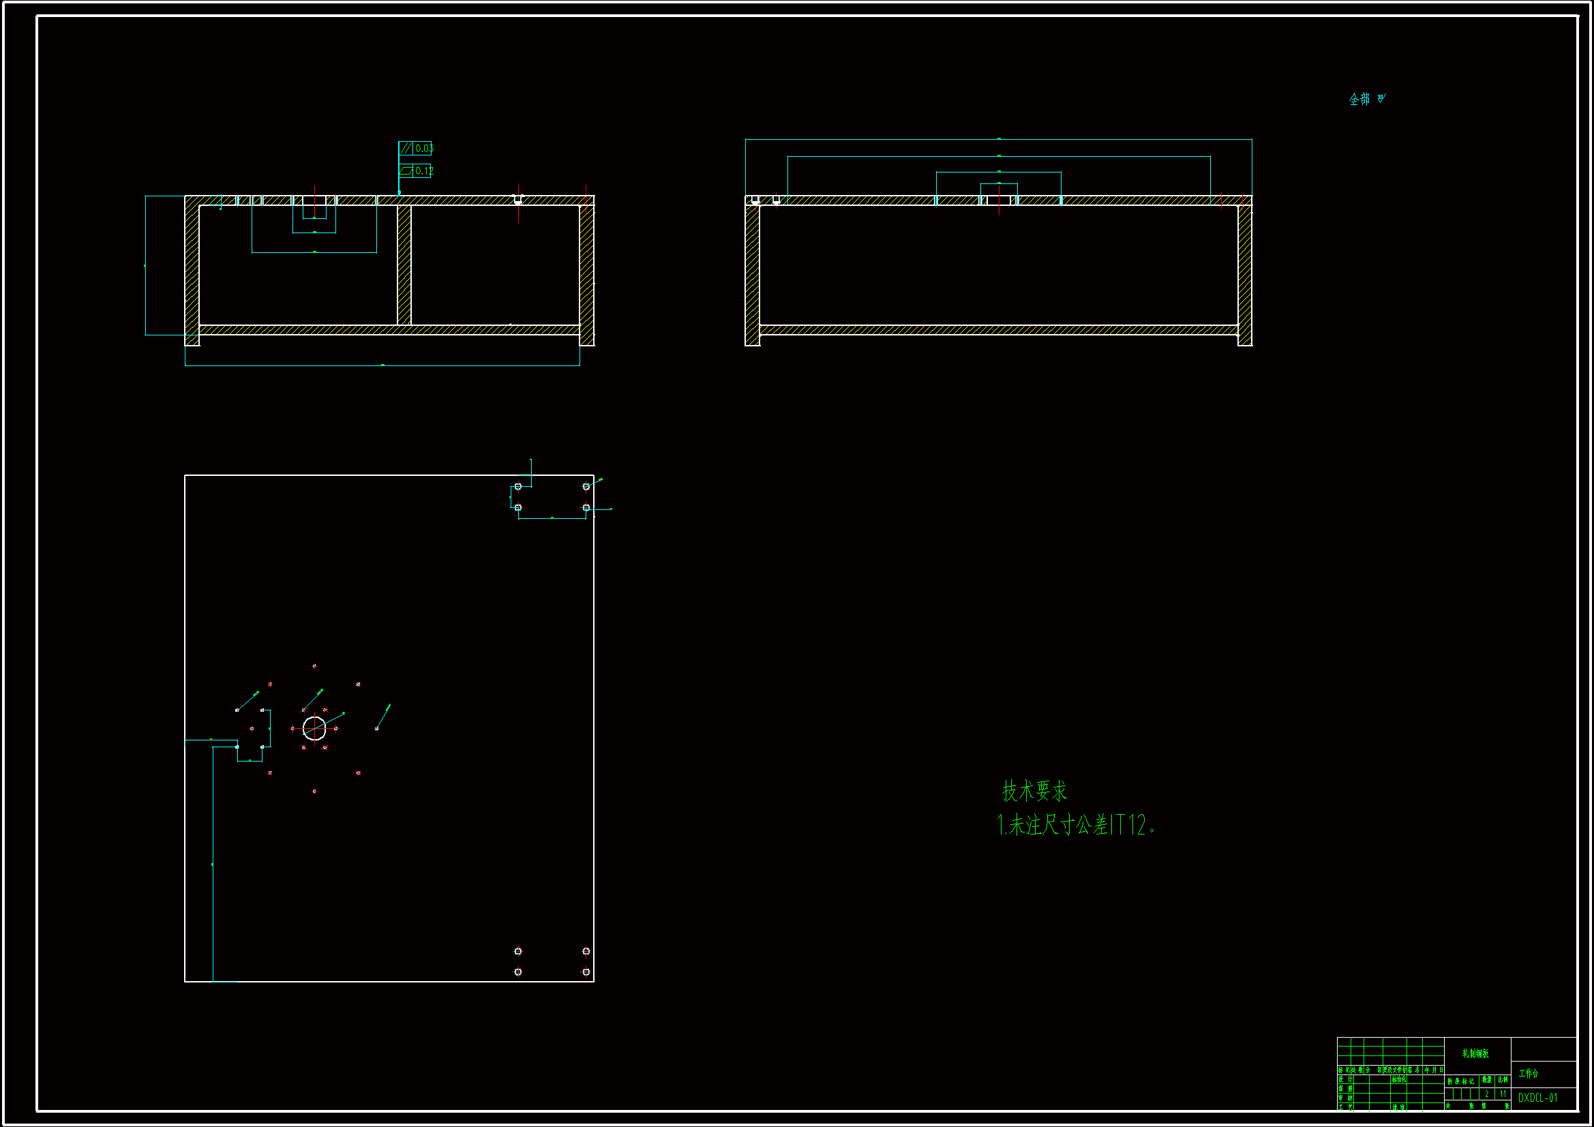
Task: Click the countersunk hole symbol in left section top plate
Action: coord(518,200)
